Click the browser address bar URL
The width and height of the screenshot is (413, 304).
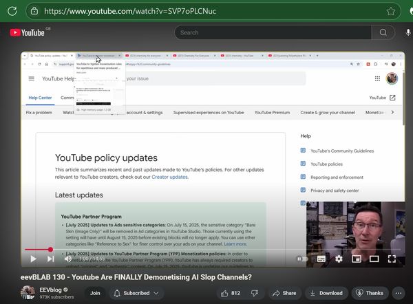[130, 11]
